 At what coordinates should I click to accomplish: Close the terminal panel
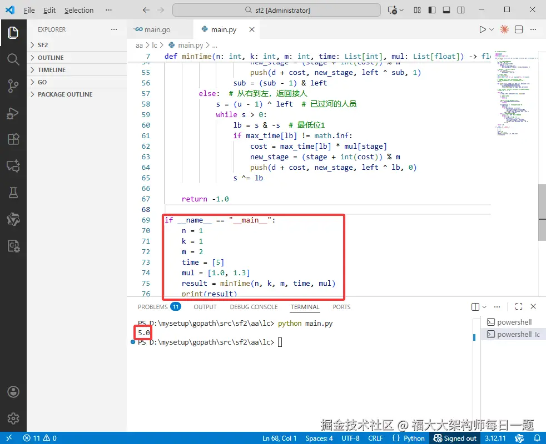pos(533,306)
